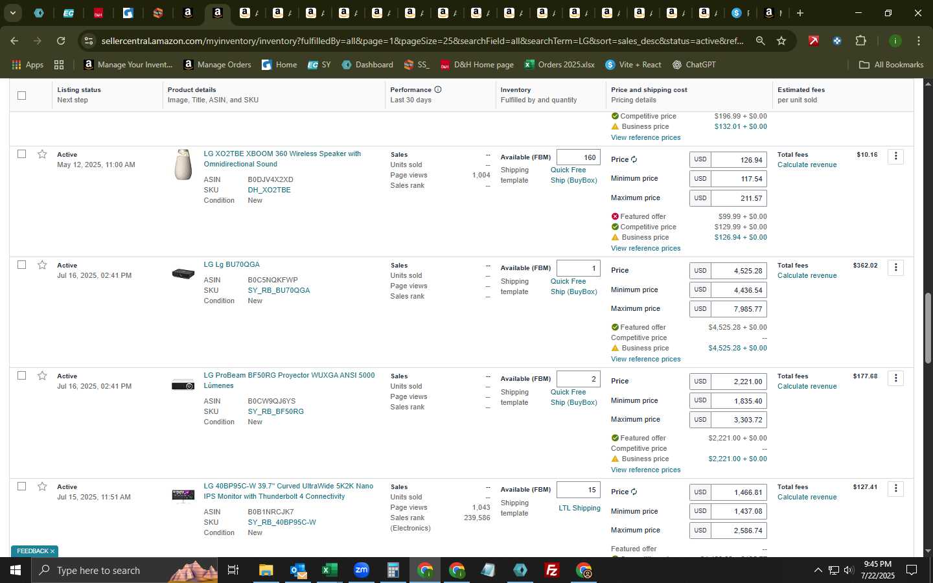Open the Orders 2025.xlsx bookmark
The width and height of the screenshot is (933, 583).
(x=560, y=65)
